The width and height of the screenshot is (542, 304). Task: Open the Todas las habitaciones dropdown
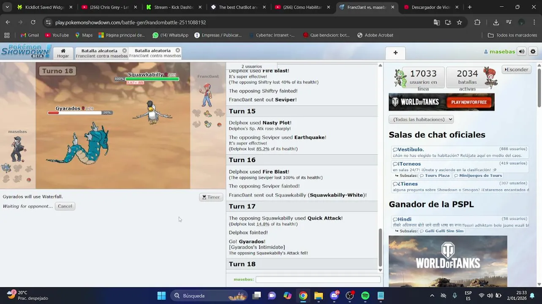click(421, 119)
